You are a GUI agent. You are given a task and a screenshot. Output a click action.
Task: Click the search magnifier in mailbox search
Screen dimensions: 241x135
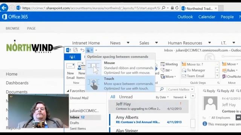(162, 89)
